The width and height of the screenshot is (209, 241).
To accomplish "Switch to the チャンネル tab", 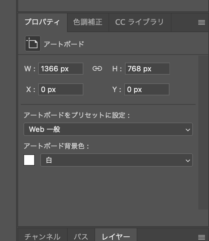I will point(42,236).
